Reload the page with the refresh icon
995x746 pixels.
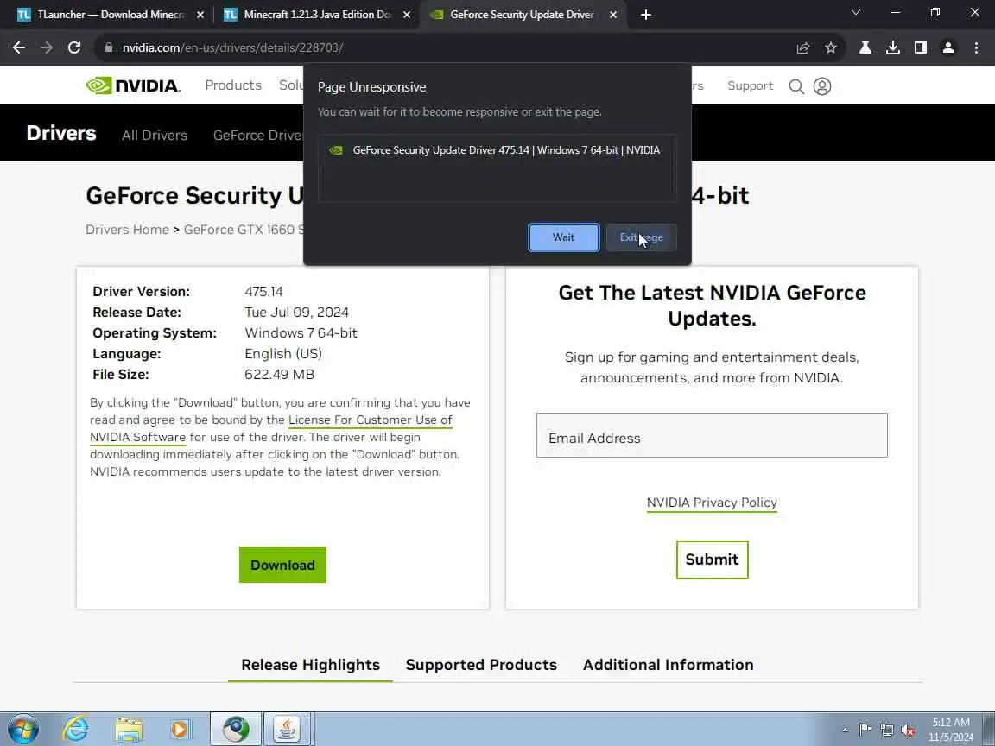[x=74, y=47]
